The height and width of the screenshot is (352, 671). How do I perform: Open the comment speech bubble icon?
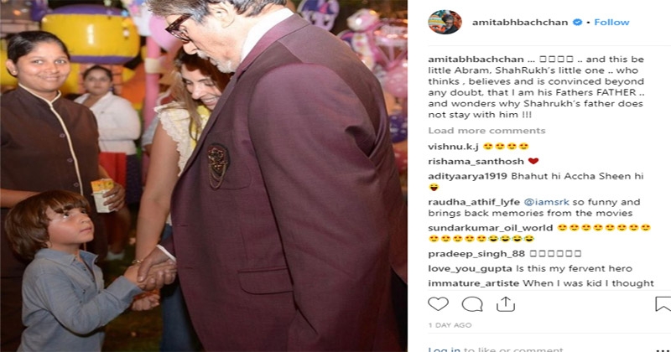472,304
